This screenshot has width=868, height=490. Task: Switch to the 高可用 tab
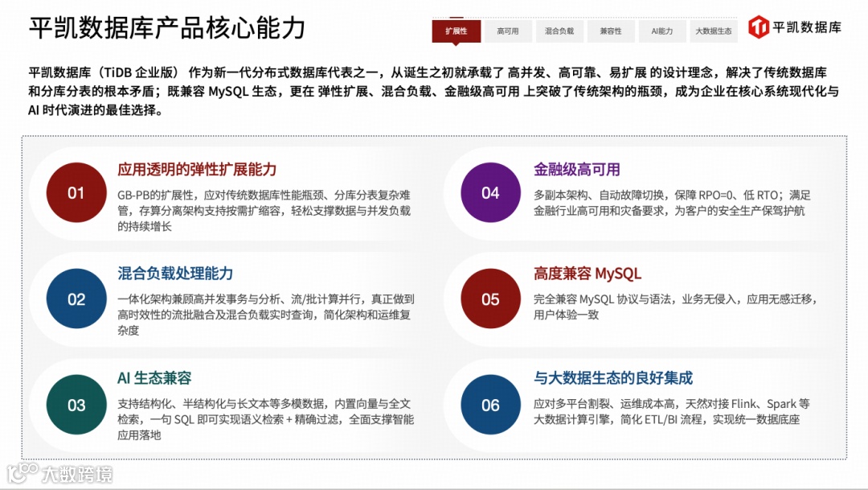pos(508,31)
